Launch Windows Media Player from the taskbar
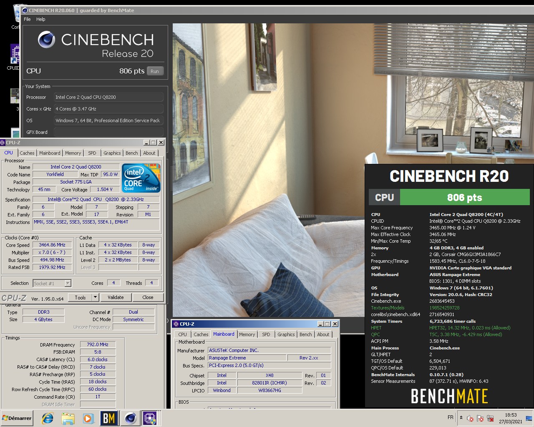534x427 pixels. pos(88,418)
